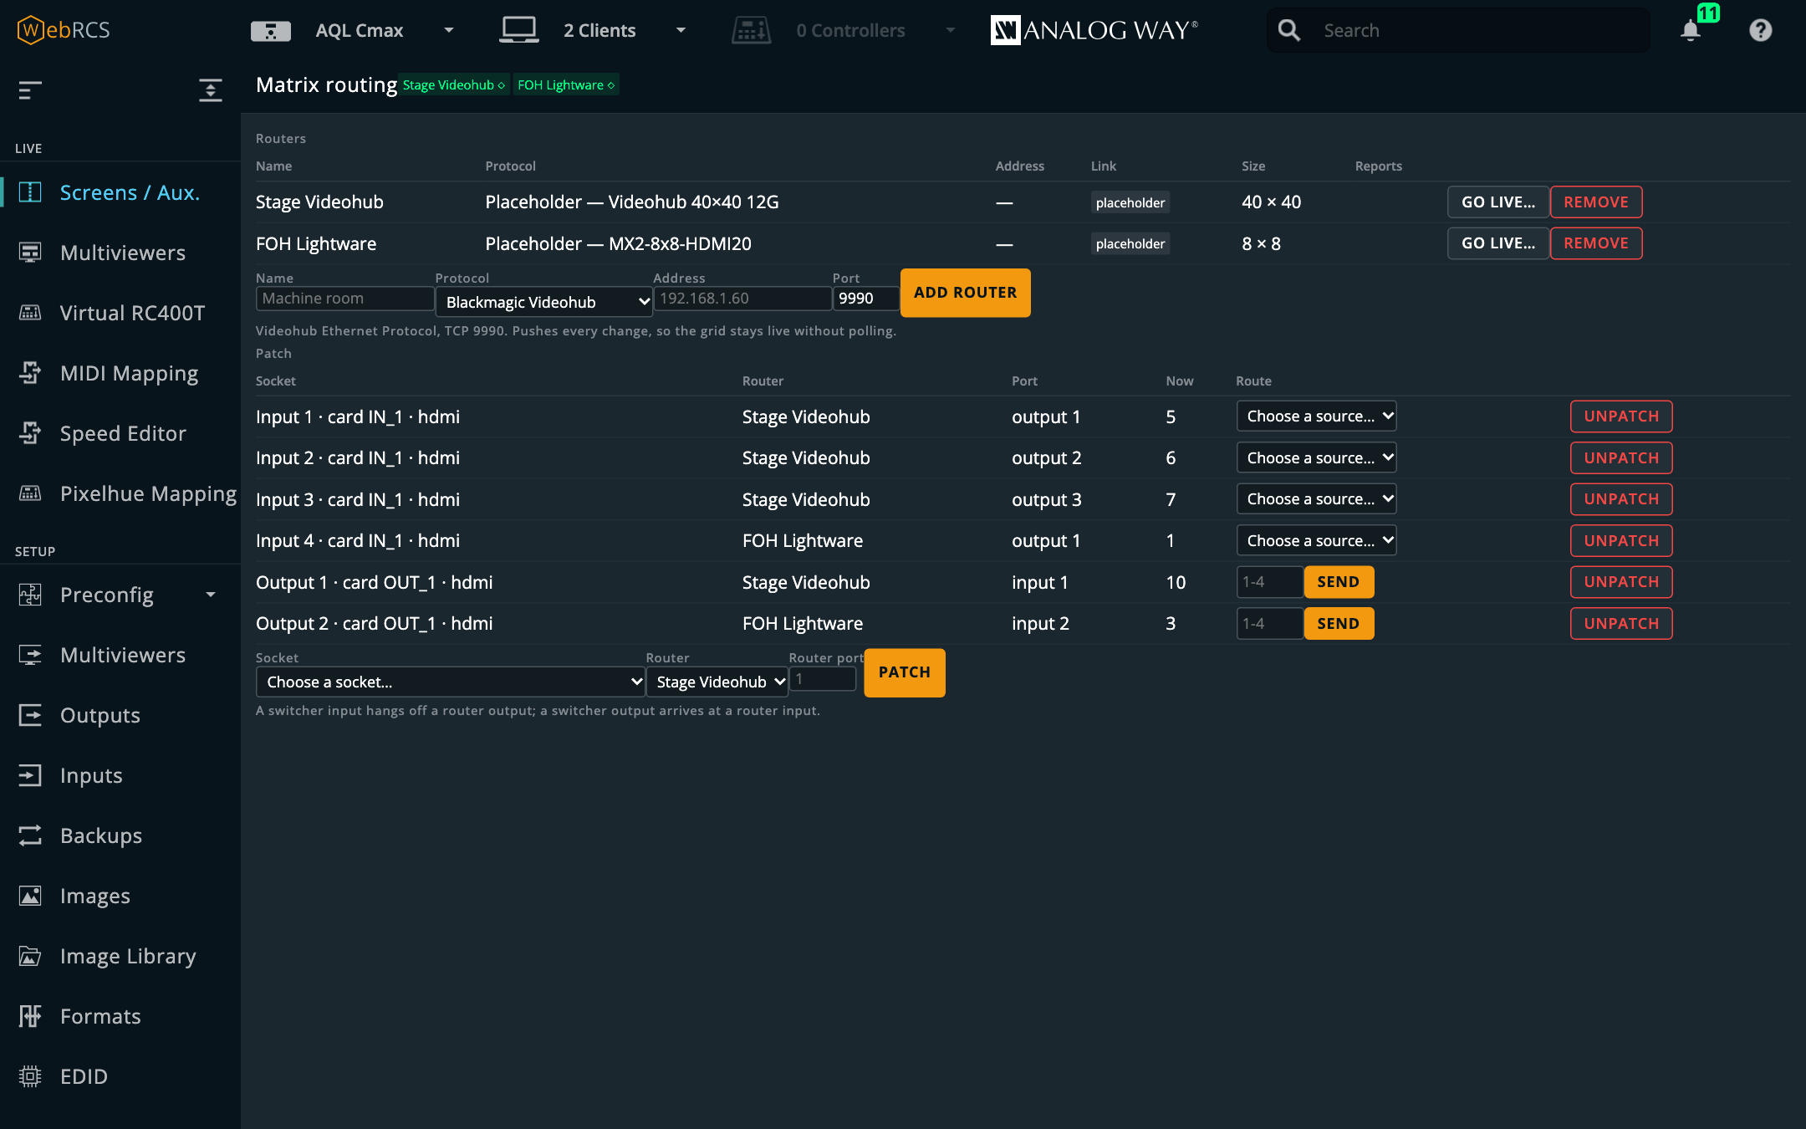Image resolution: width=1806 pixels, height=1129 pixels.
Task: Click the EDID chip icon
Action: point(30,1076)
